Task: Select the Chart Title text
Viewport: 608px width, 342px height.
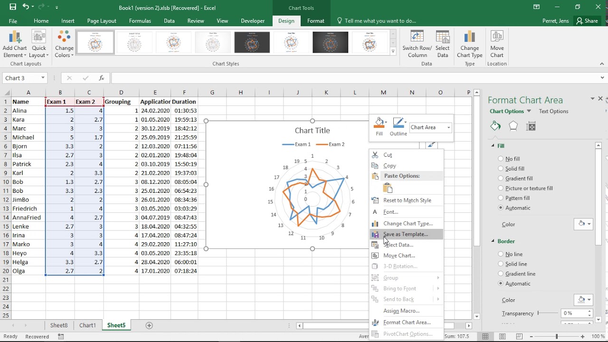Action: (312, 131)
